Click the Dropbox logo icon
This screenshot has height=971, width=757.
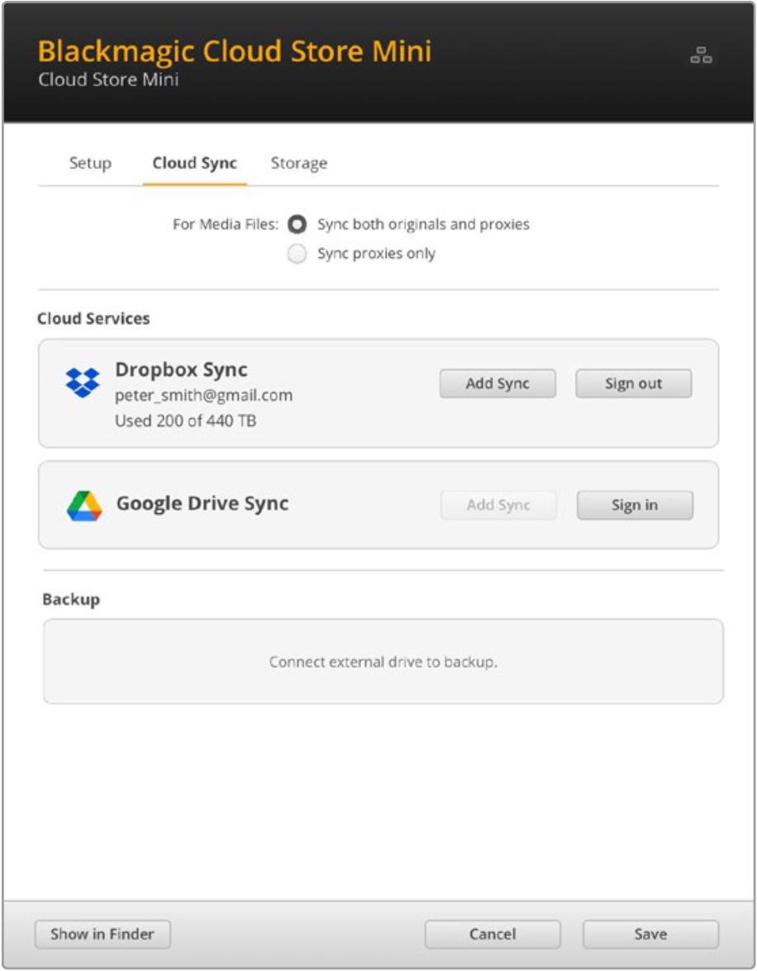pyautogui.click(x=83, y=383)
